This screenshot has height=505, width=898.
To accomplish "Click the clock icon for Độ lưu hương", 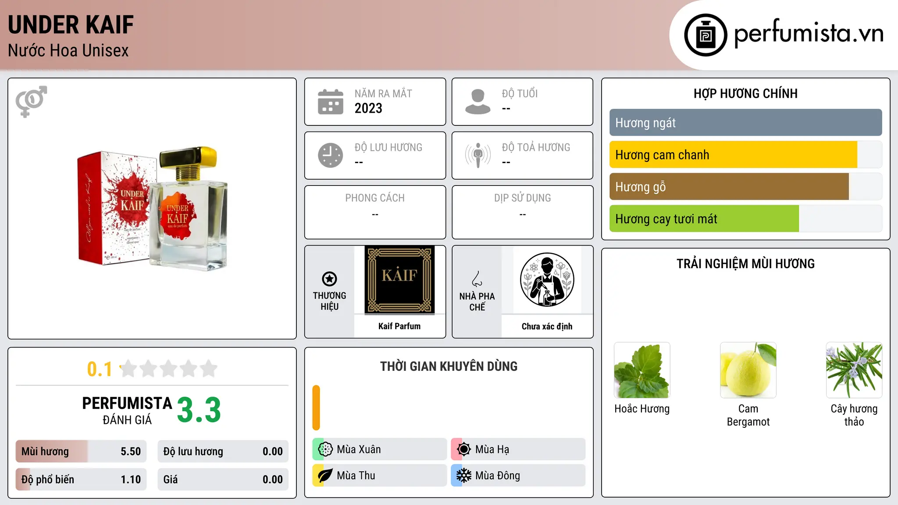I will (x=331, y=155).
